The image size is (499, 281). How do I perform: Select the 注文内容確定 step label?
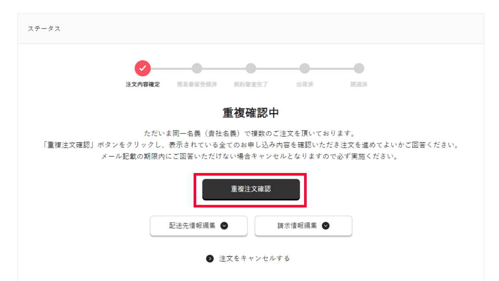143,85
